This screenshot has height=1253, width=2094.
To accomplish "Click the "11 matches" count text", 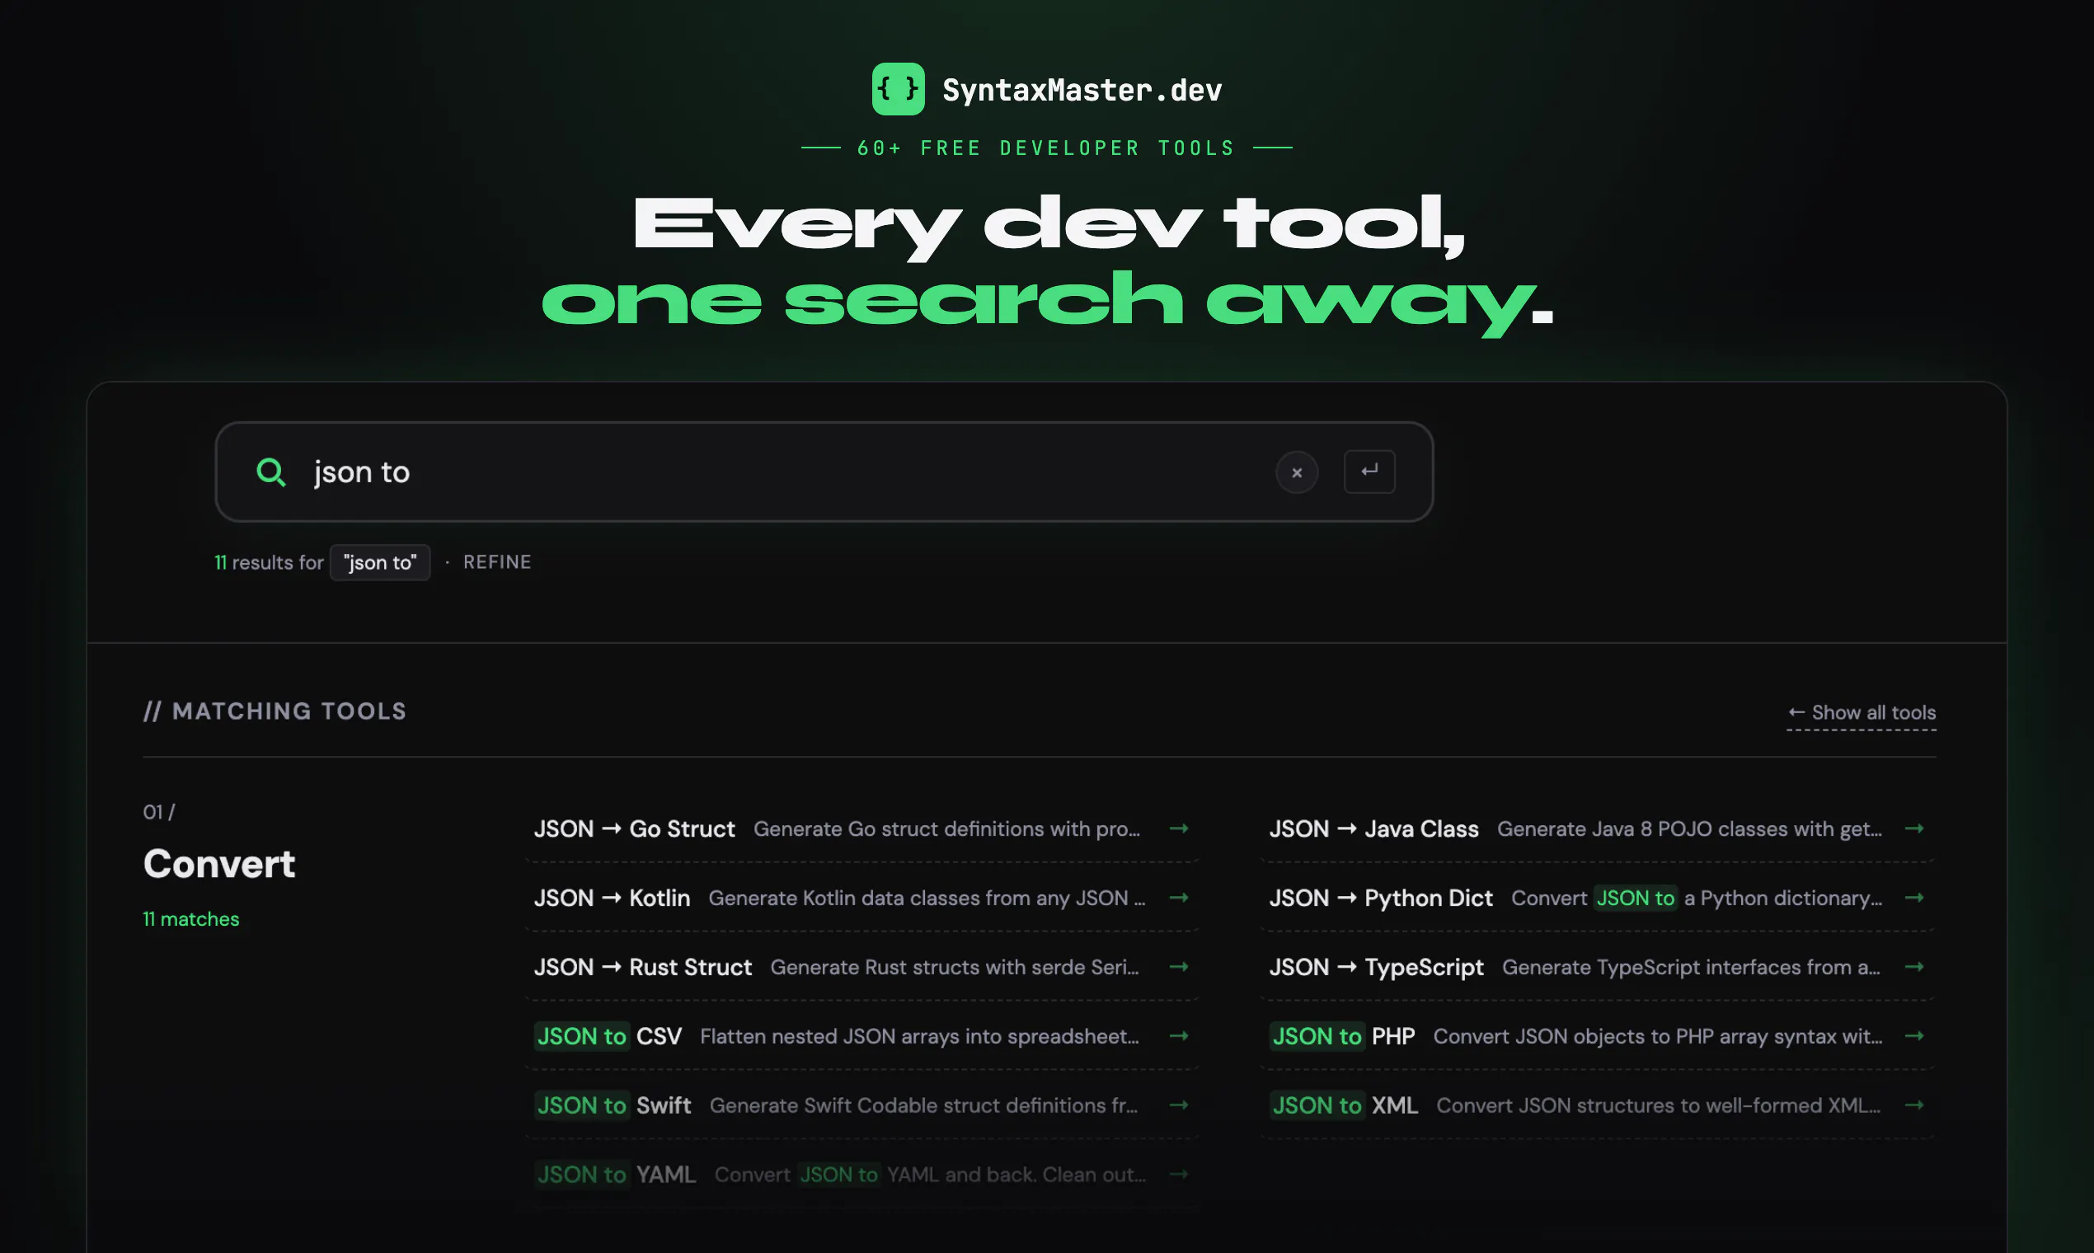I will (x=190, y=918).
